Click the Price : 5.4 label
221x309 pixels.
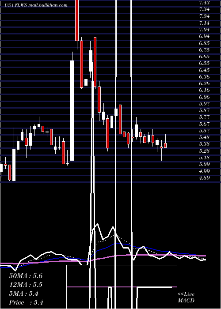point(26,302)
